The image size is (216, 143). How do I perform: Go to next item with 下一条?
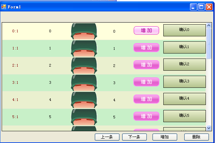[x=134, y=137]
